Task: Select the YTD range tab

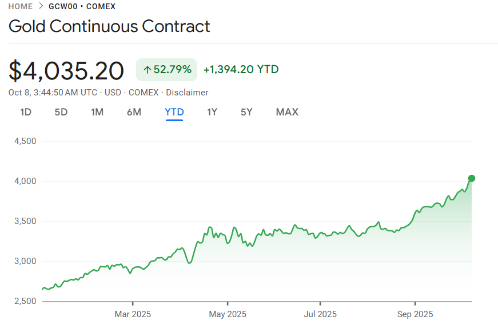Action: pos(174,112)
